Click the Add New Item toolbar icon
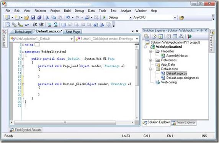This screenshot has height=143, width=219. click(x=17, y=18)
